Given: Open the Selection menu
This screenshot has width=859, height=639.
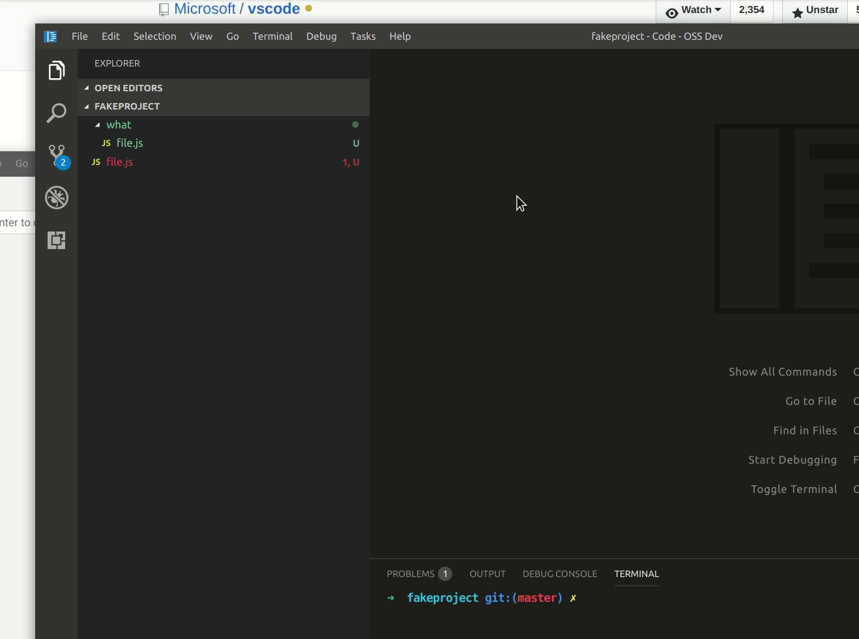Looking at the screenshot, I should 154,37.
